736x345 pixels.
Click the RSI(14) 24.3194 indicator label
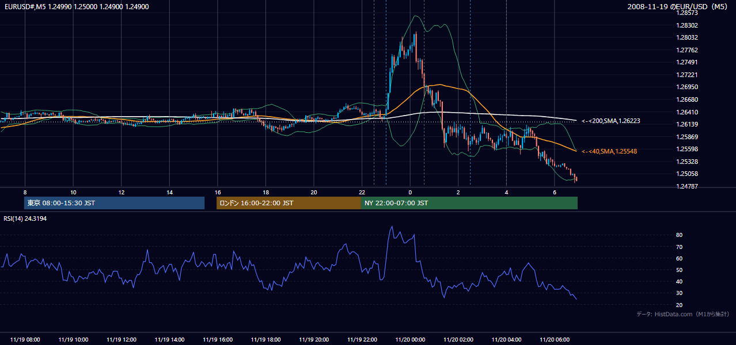pyautogui.click(x=25, y=218)
